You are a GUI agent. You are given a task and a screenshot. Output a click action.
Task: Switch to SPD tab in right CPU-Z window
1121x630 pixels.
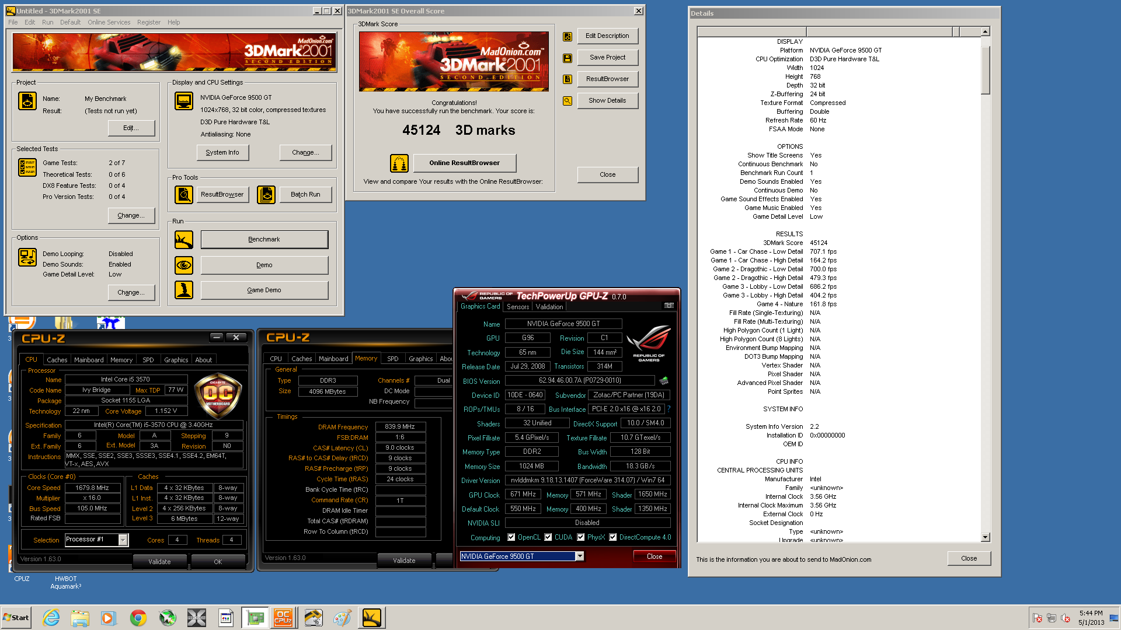(393, 359)
